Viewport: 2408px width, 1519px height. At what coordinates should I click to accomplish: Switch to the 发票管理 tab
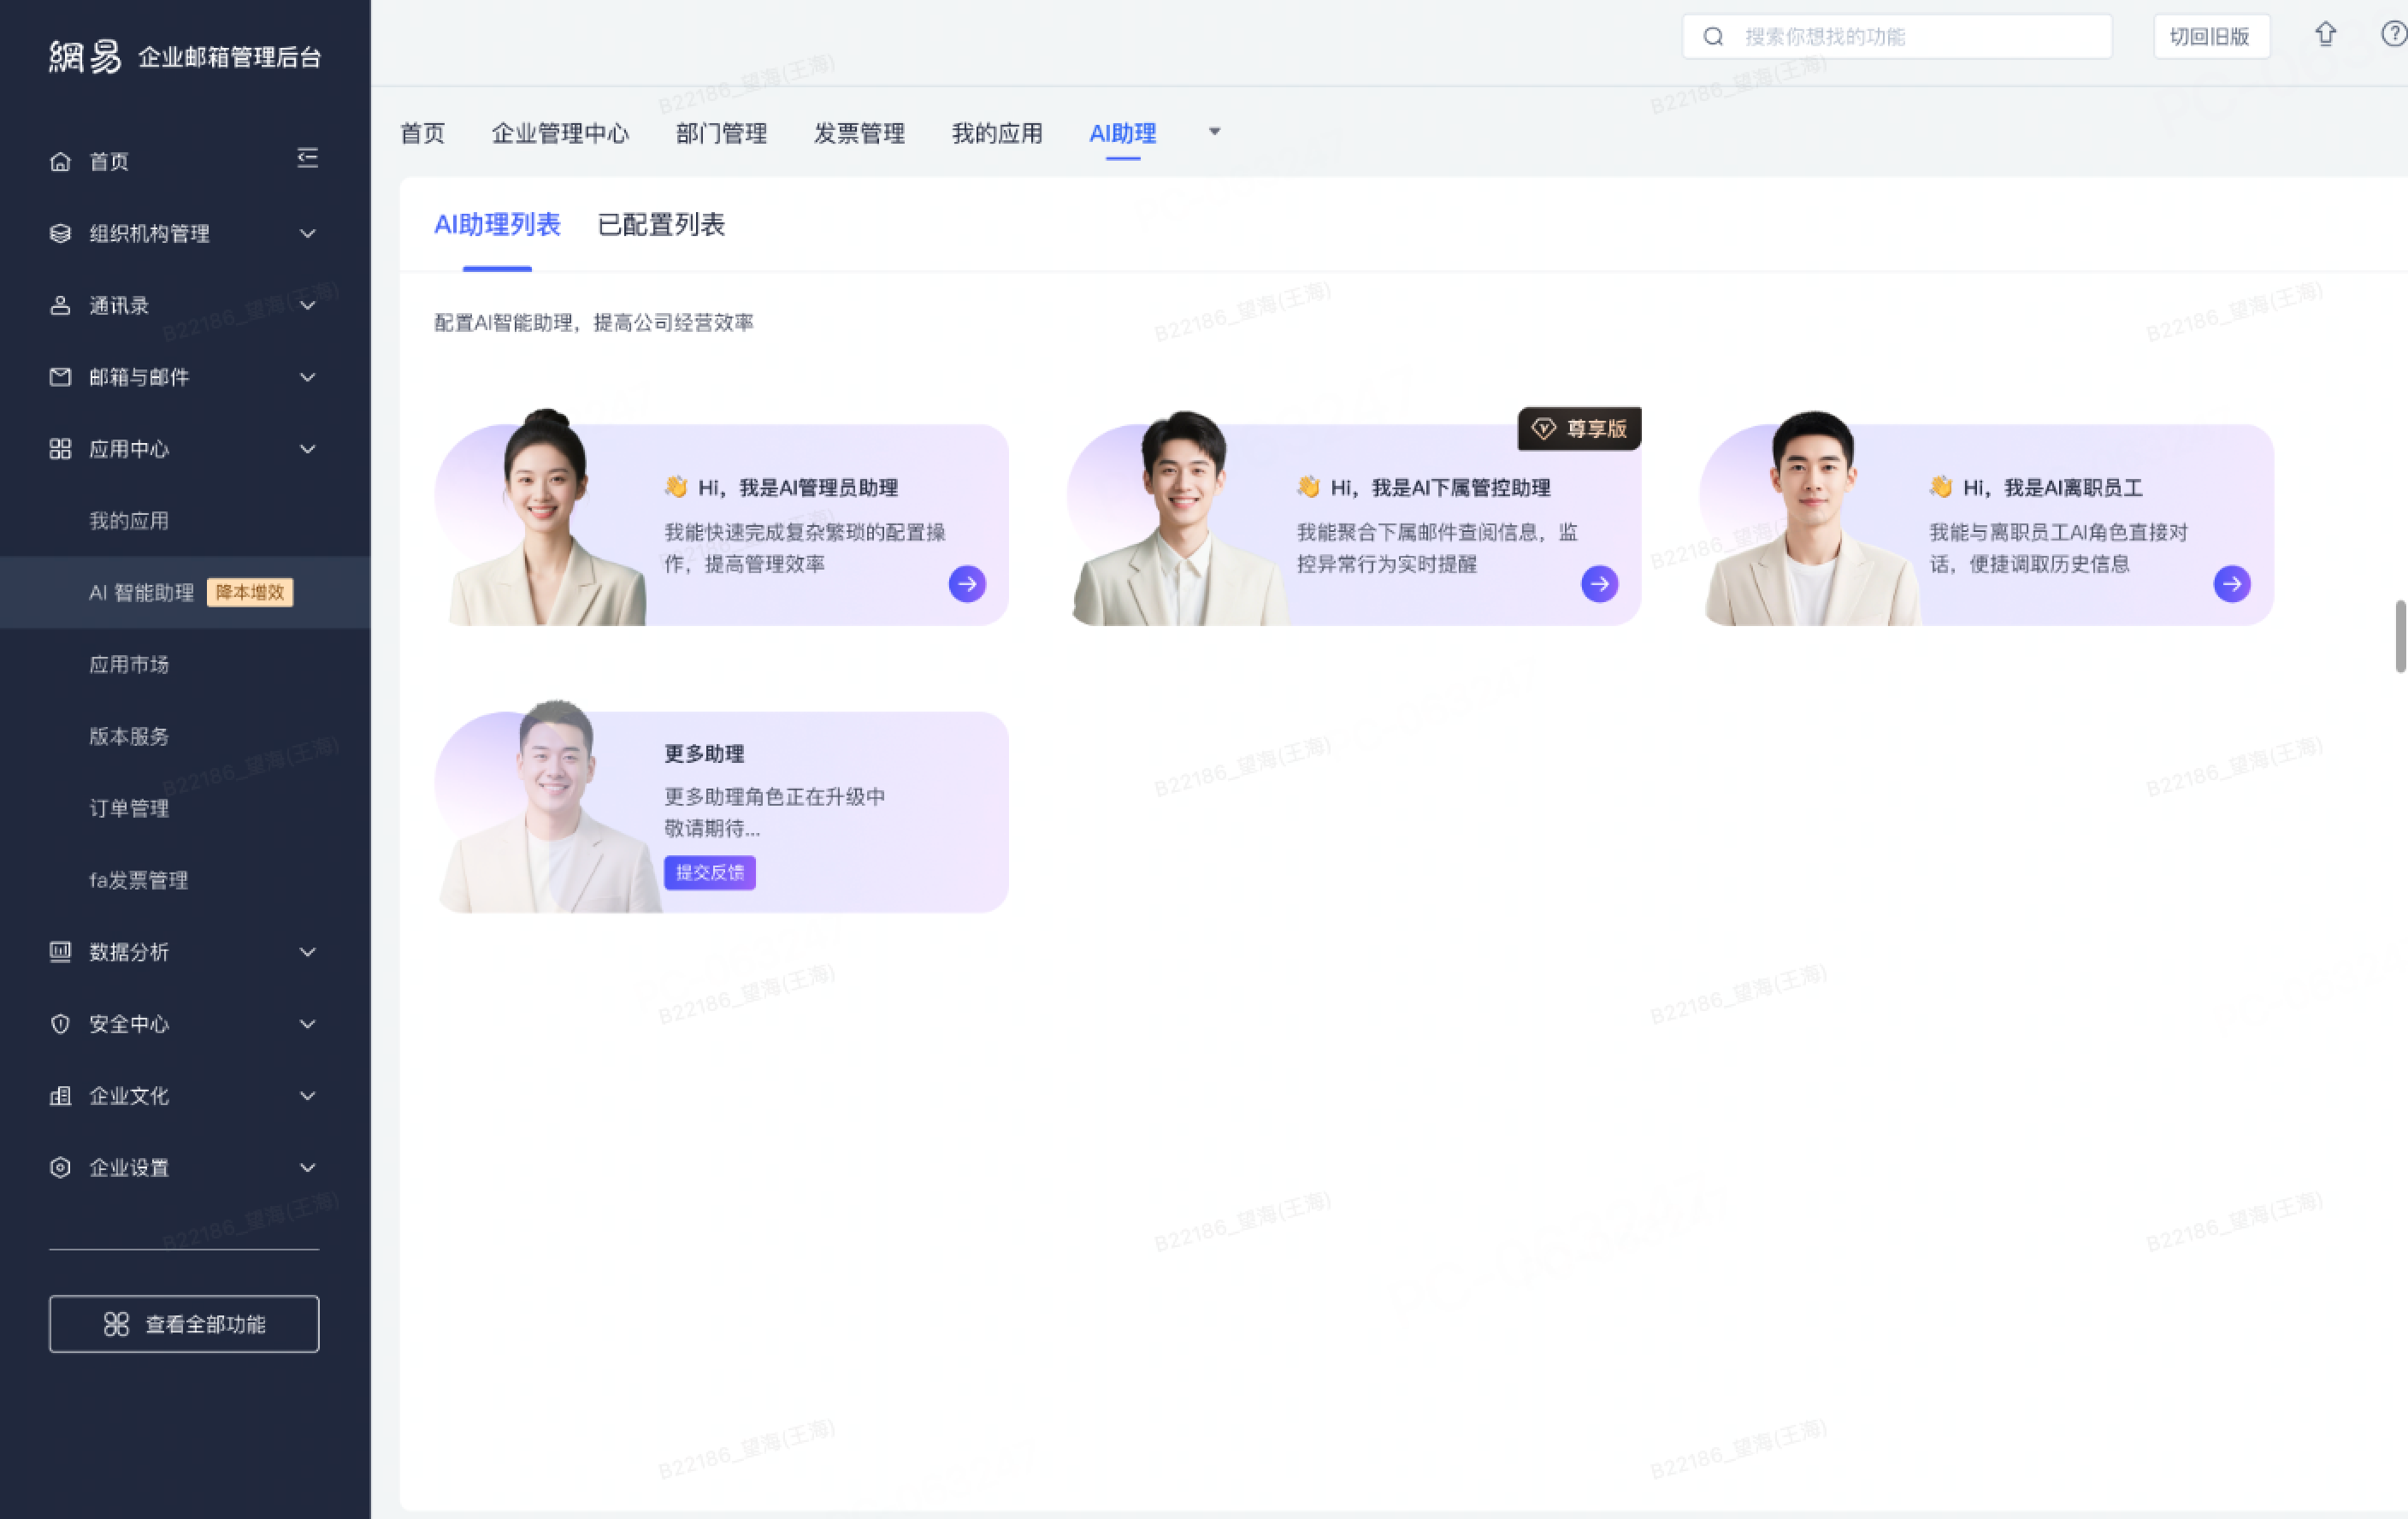click(x=859, y=133)
